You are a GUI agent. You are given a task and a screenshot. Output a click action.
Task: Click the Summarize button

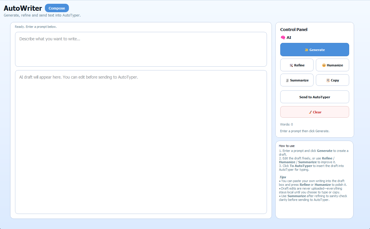point(297,80)
